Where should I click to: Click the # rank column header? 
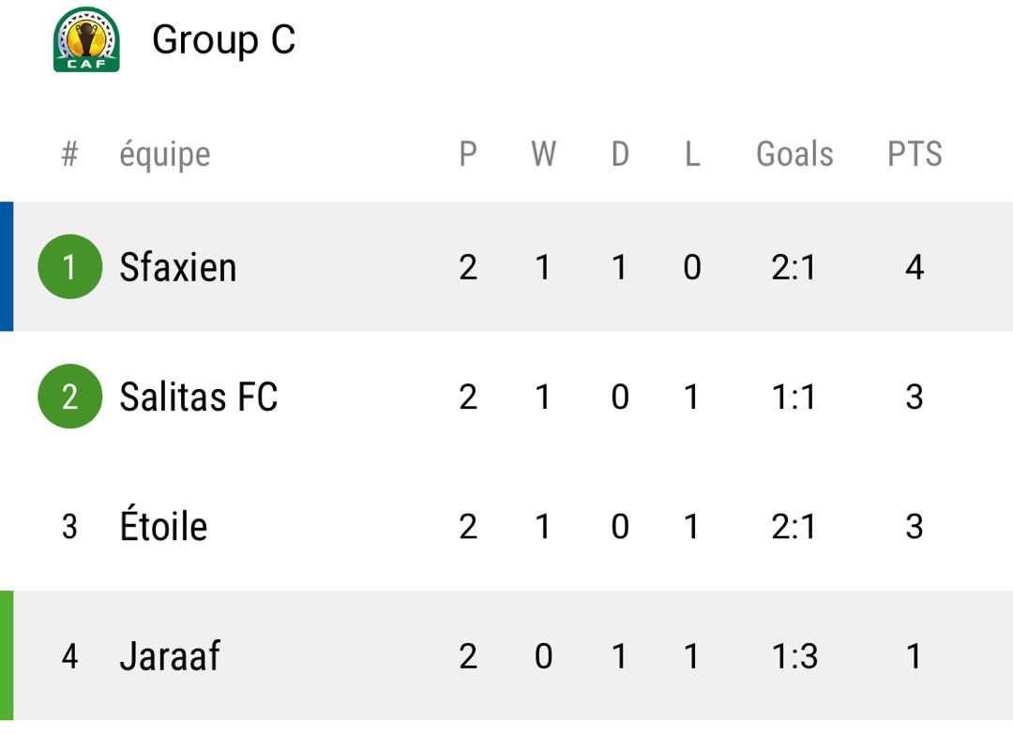(x=69, y=155)
